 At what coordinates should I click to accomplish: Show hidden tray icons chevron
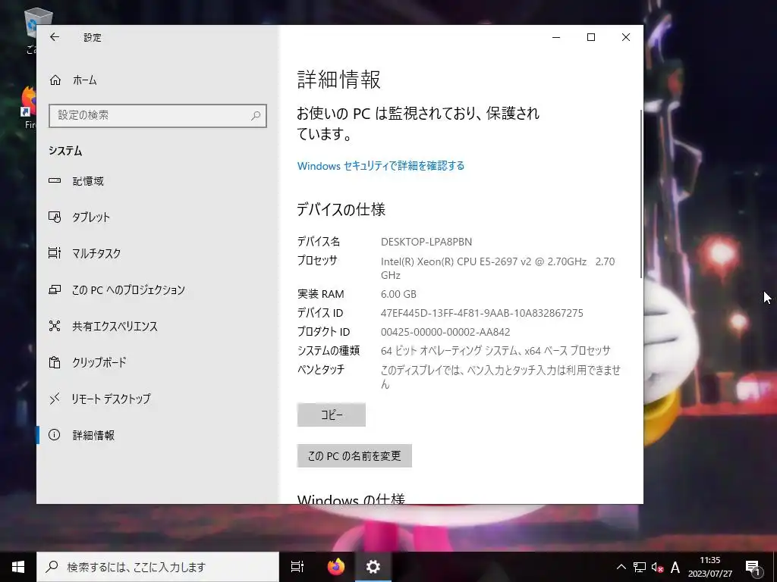pos(621,567)
